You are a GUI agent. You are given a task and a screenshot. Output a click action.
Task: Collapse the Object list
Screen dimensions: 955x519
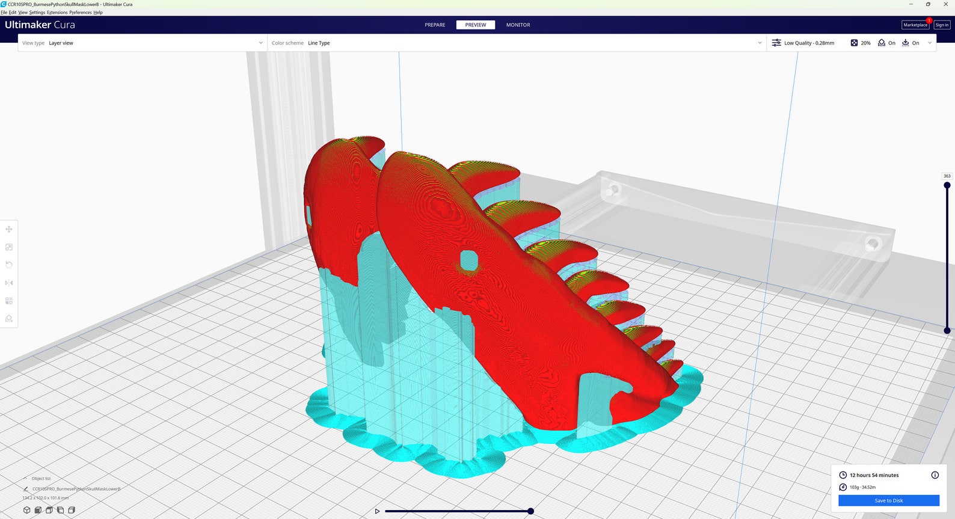coord(25,479)
